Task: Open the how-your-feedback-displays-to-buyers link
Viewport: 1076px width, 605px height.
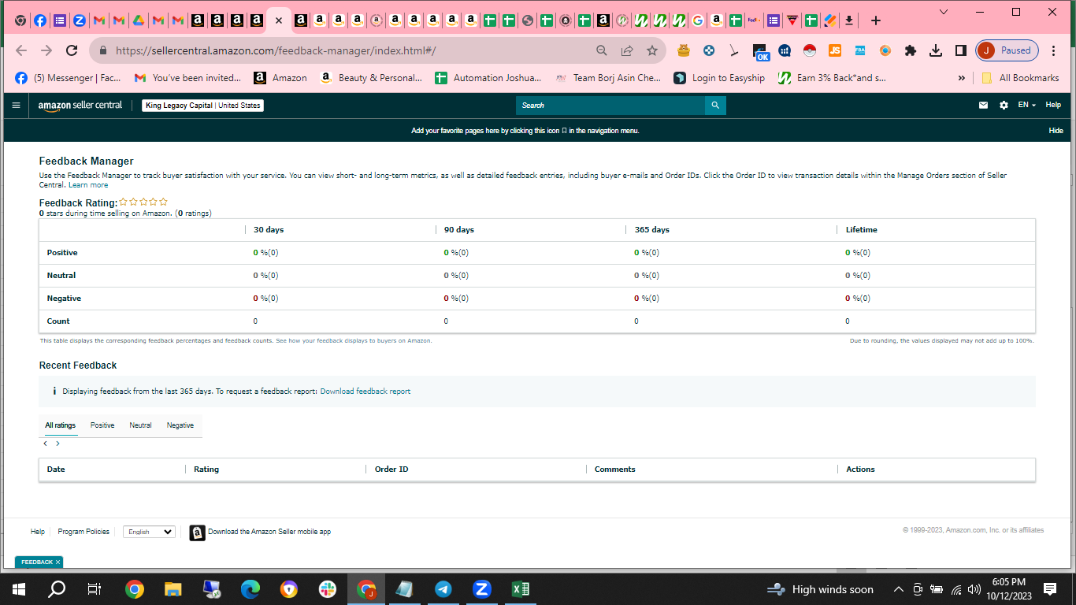Action: coord(354,341)
